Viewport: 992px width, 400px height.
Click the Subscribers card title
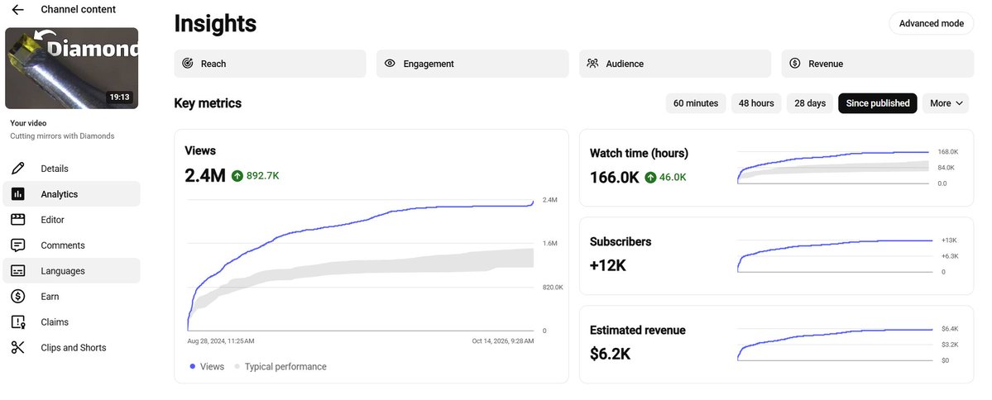[621, 241]
